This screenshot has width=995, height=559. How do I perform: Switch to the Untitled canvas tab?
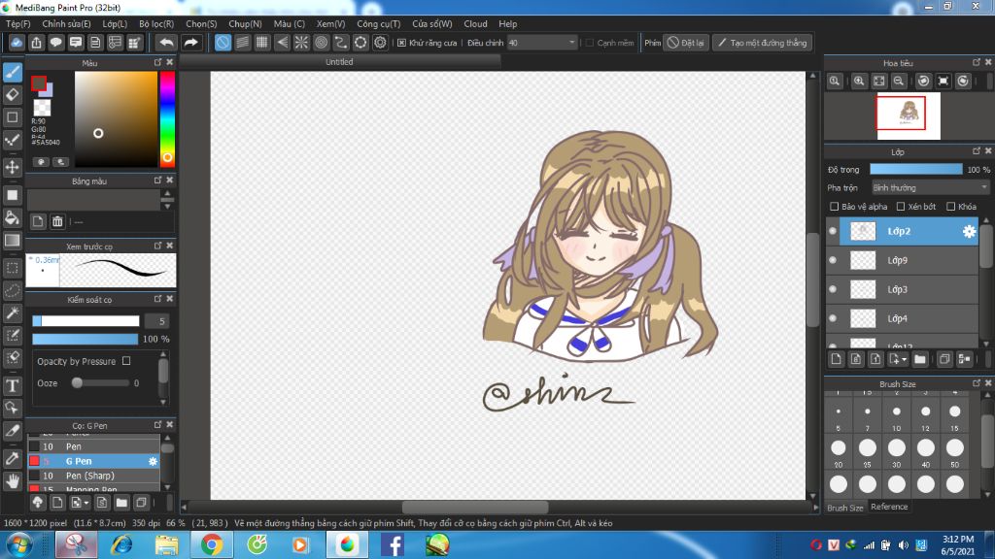coord(339,62)
